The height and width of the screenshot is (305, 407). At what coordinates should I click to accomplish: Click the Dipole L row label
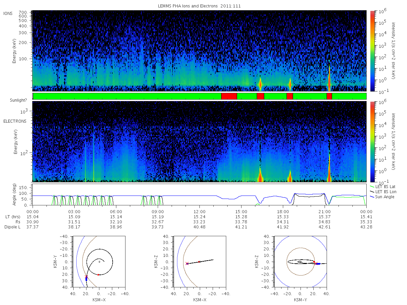click(x=12, y=227)
